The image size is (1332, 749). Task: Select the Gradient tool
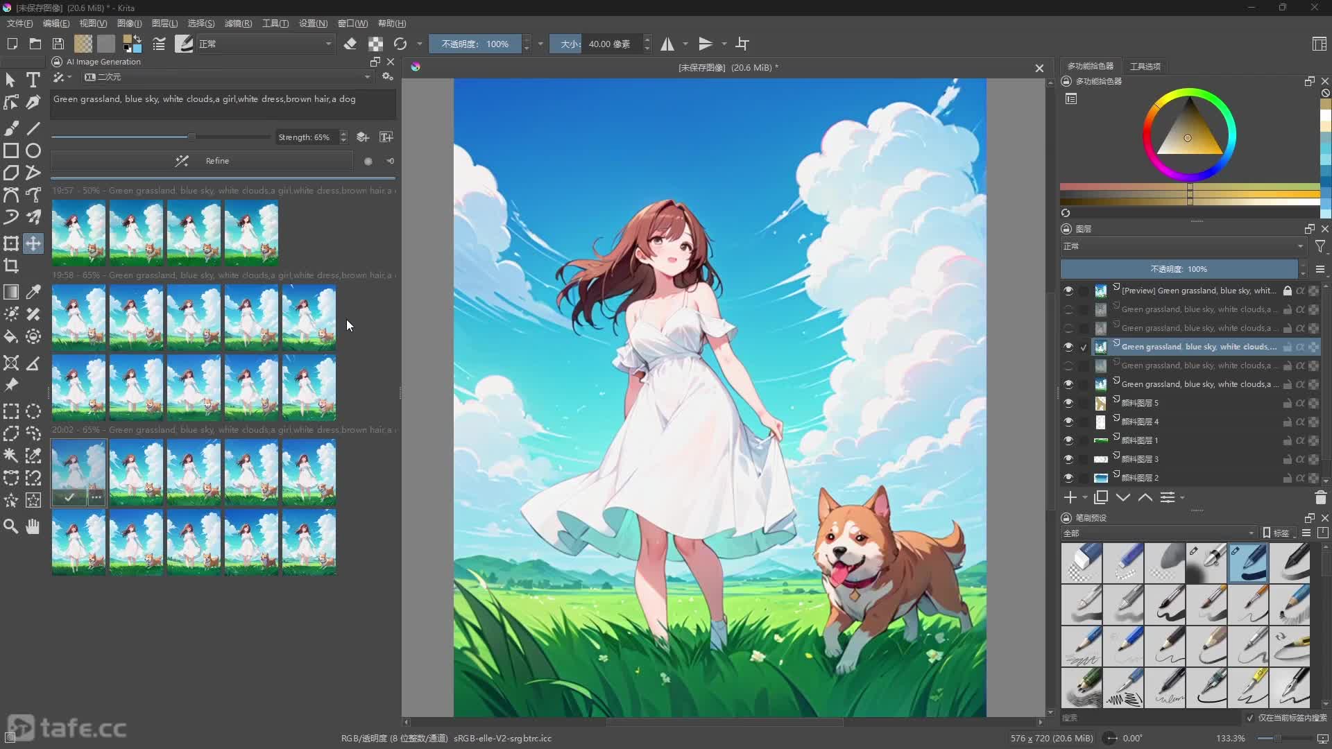point(11,292)
